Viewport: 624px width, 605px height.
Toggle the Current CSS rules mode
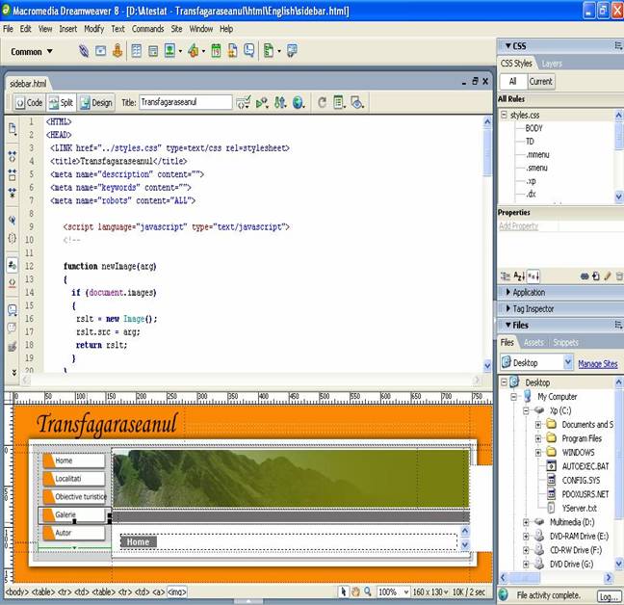[x=541, y=82]
